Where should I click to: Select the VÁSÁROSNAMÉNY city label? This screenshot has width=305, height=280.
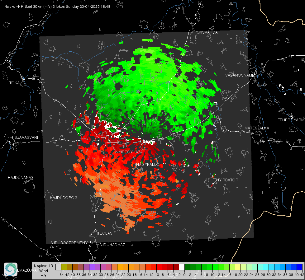[243, 75]
